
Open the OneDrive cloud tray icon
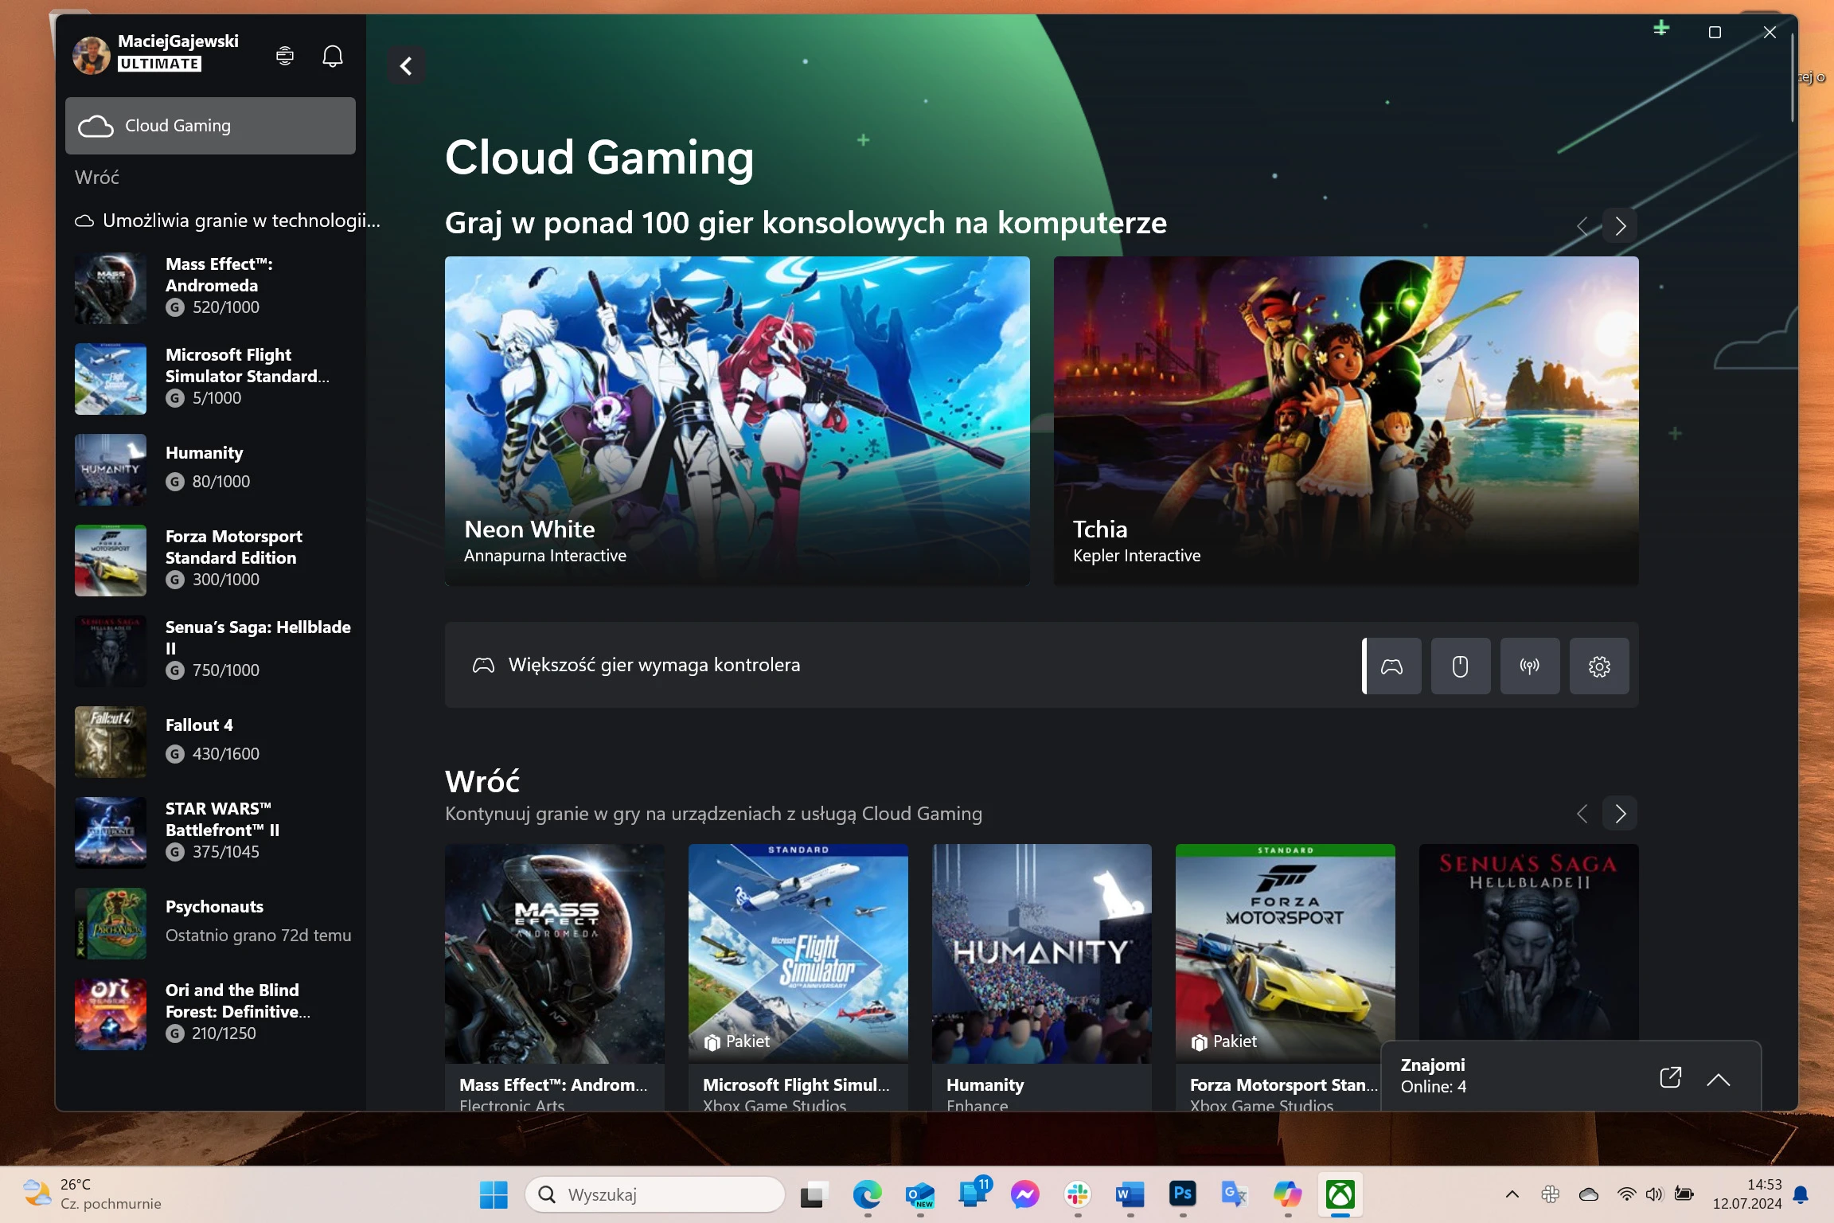click(x=1589, y=1194)
